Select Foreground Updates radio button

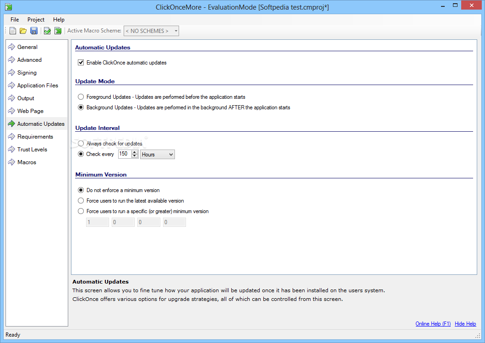click(x=81, y=96)
